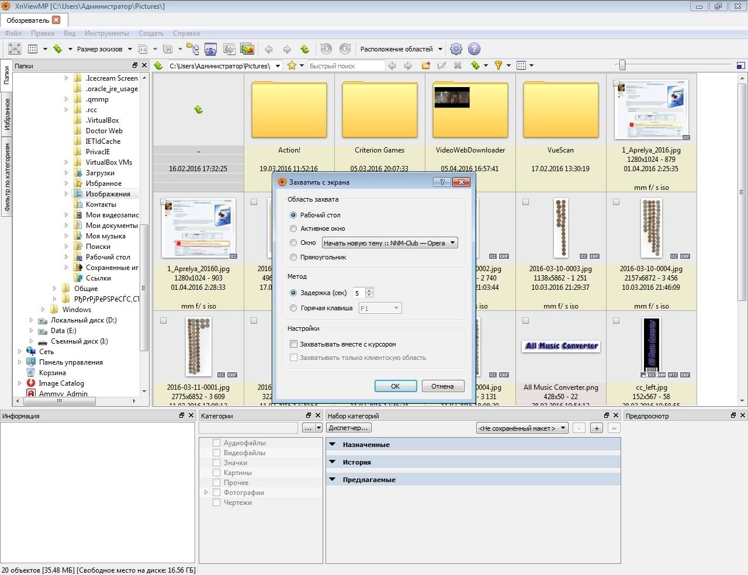Open the Правка menu
The width and height of the screenshot is (748, 575).
coord(43,33)
